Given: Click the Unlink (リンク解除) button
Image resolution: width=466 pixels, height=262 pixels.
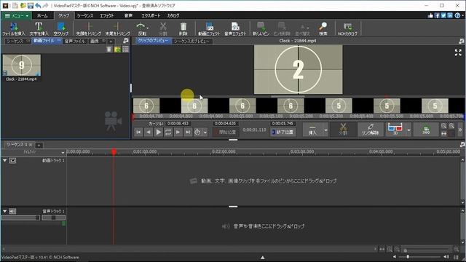Looking at the screenshot, I should 371,130.
